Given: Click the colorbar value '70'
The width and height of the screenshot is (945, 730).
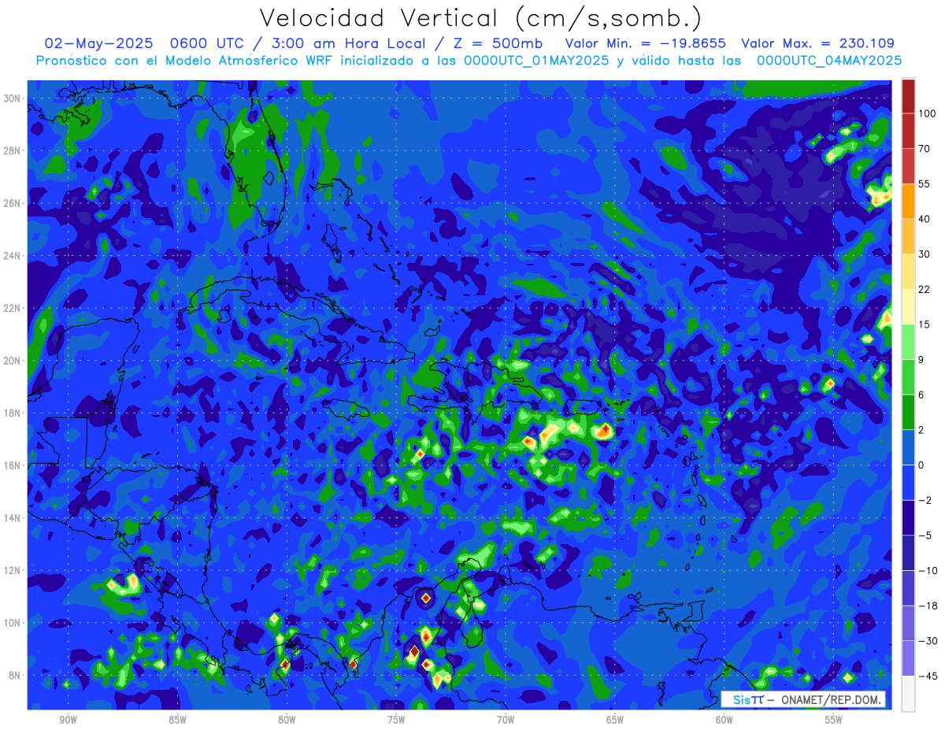Looking at the screenshot, I should coord(925,148).
